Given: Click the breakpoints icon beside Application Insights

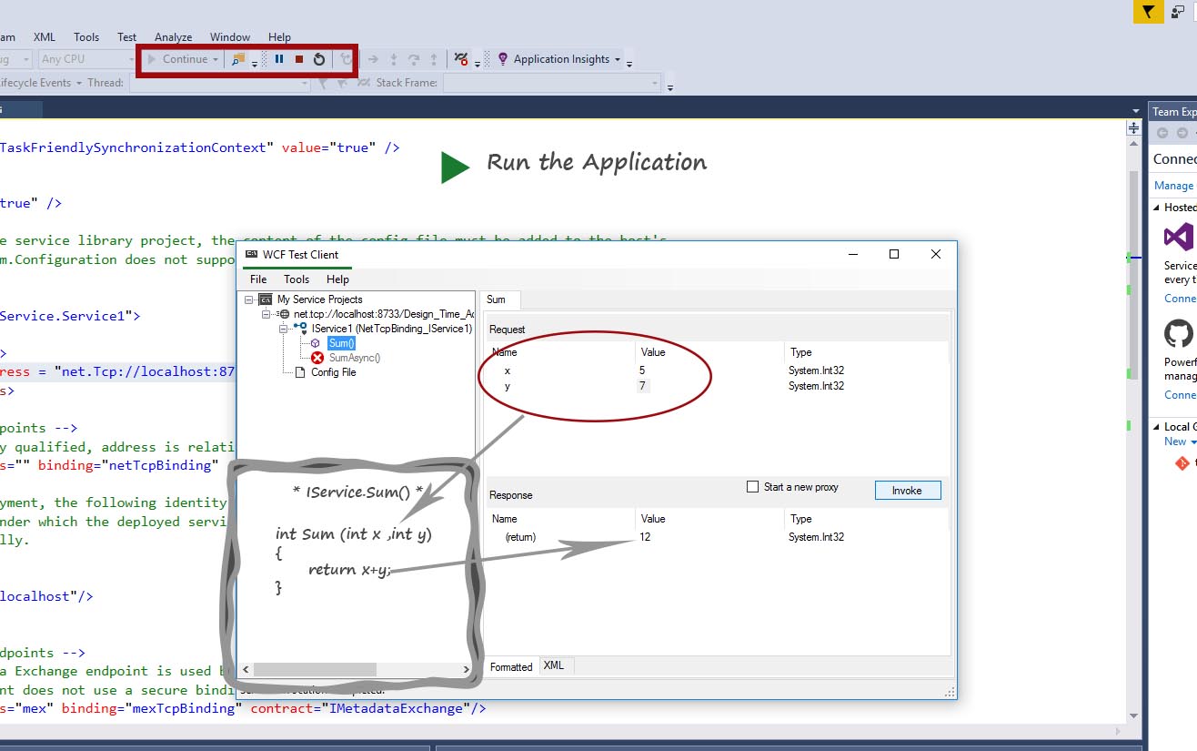Looking at the screenshot, I should tap(461, 59).
